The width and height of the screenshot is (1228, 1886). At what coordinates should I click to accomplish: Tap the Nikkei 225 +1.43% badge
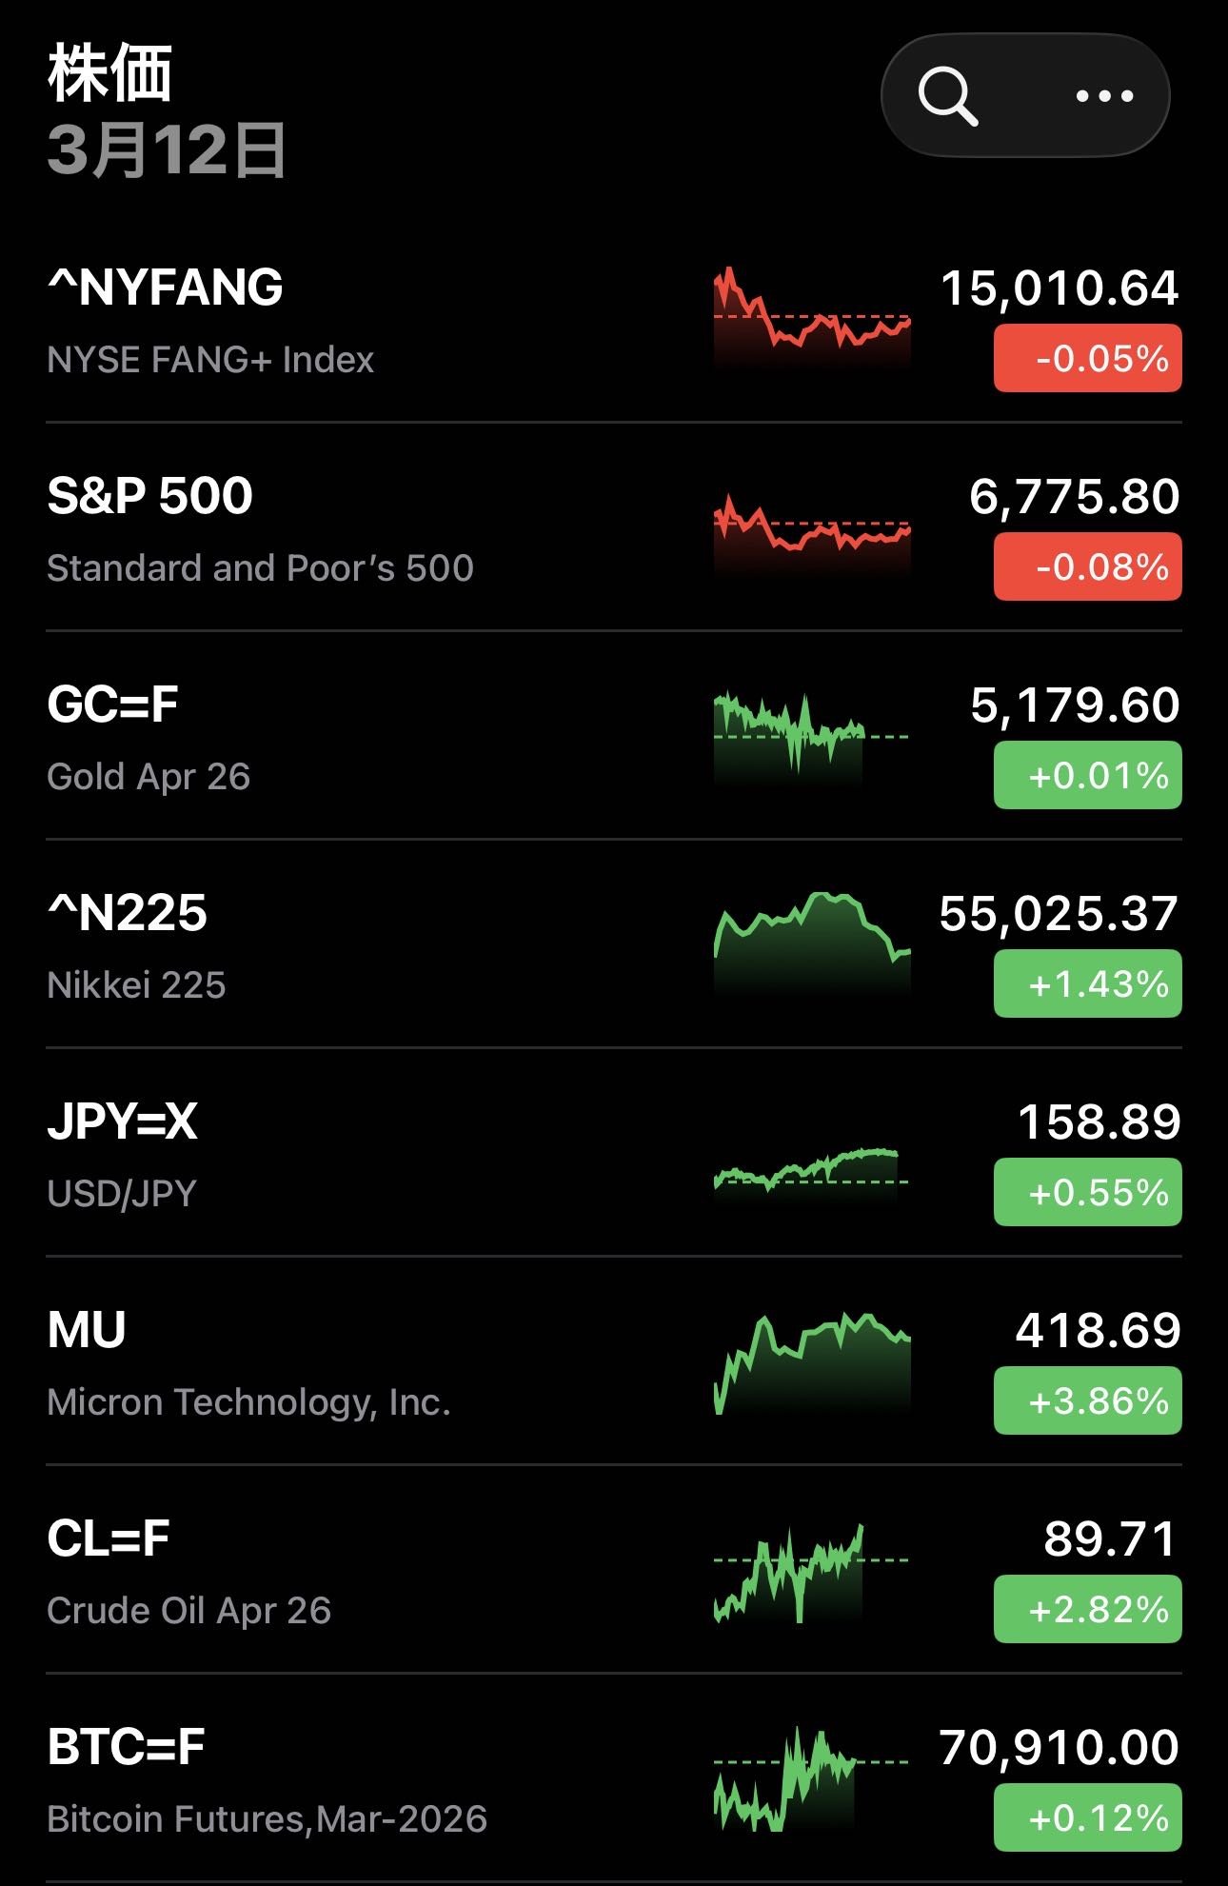[x=1087, y=984]
